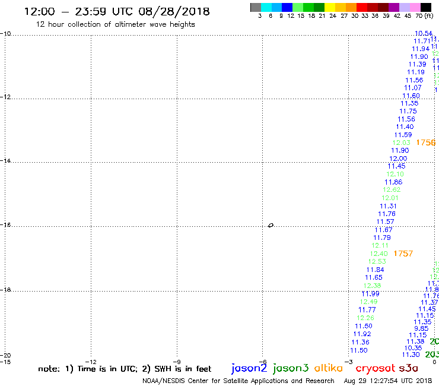The width and height of the screenshot is (439, 386).
Task: Select the 12.00 wave height value
Action: (398, 159)
